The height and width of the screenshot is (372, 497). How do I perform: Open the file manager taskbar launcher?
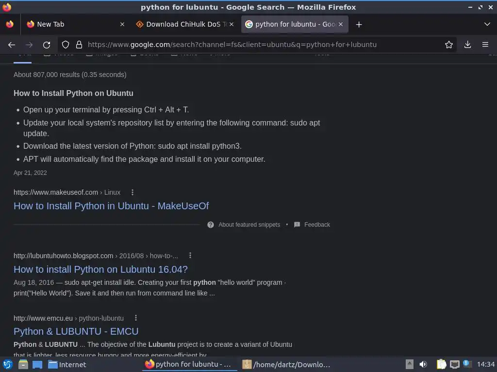coord(23,364)
